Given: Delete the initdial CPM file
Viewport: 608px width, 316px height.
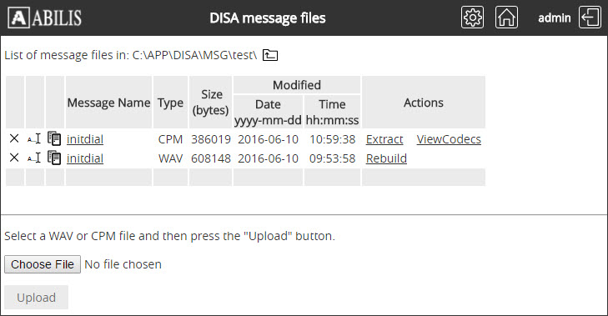Looking at the screenshot, I should (x=14, y=138).
